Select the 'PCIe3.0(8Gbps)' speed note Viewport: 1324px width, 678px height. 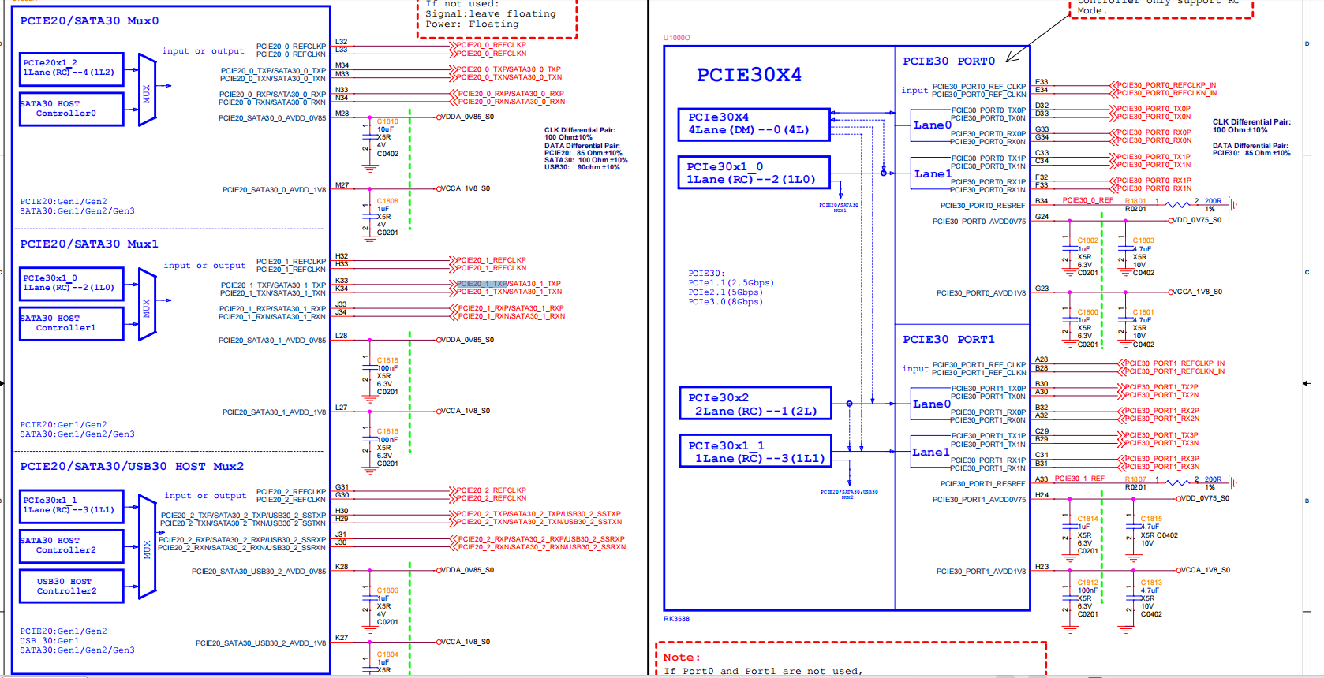[x=725, y=302]
